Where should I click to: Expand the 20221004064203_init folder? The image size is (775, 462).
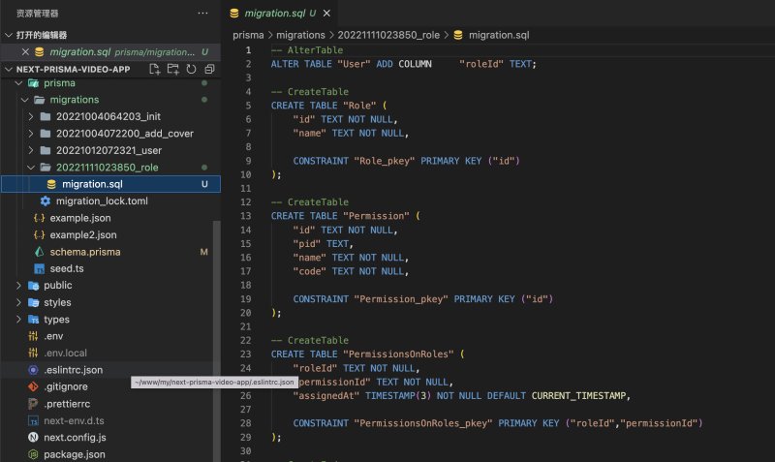31,116
